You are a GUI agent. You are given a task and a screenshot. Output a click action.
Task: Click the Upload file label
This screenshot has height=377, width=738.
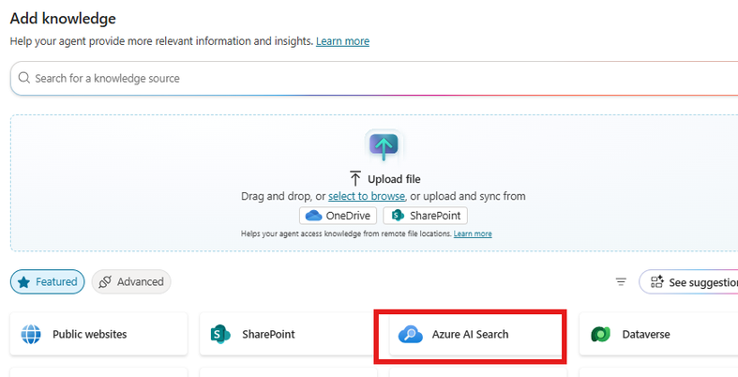(395, 179)
